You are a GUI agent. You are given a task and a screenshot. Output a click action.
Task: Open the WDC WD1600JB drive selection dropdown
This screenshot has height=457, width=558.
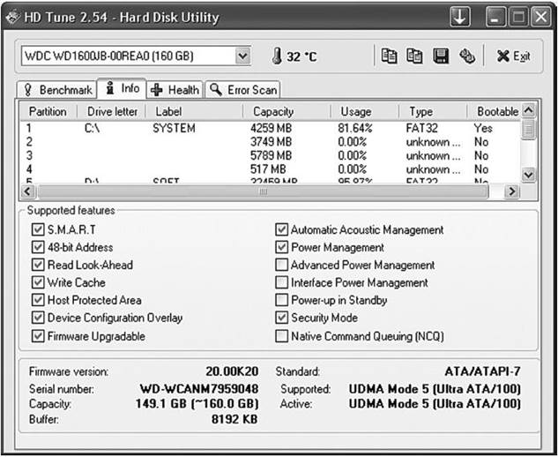242,56
